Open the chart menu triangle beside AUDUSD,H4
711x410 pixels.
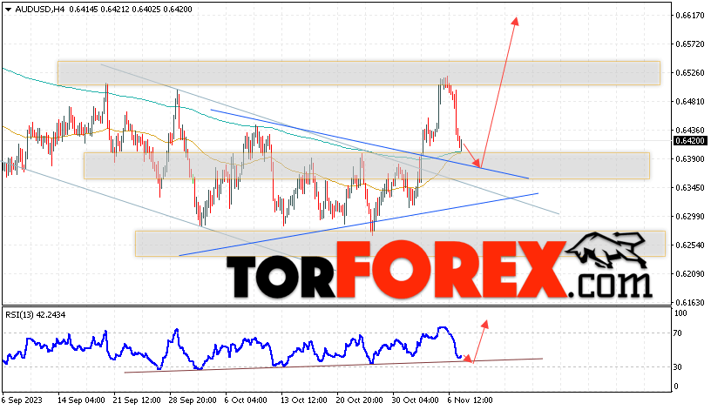[x=8, y=9]
